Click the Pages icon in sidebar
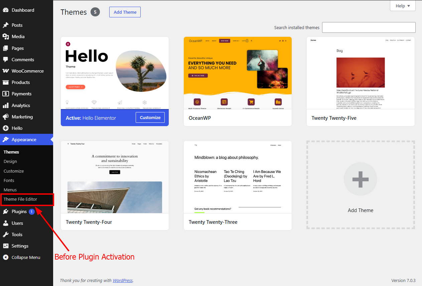This screenshot has height=286, width=422. pyautogui.click(x=6, y=48)
